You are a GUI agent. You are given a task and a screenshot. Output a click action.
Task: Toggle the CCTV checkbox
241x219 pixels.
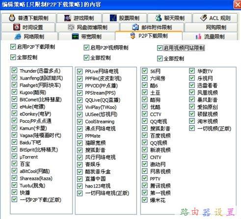(x=145, y=114)
